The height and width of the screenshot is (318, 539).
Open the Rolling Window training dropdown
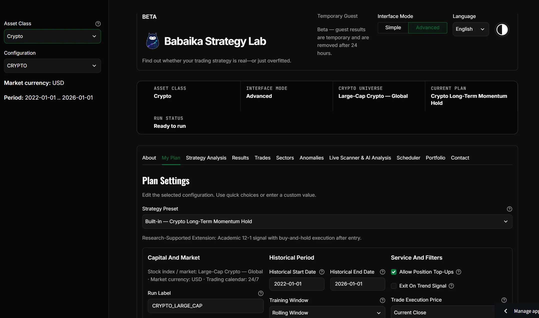(x=327, y=313)
